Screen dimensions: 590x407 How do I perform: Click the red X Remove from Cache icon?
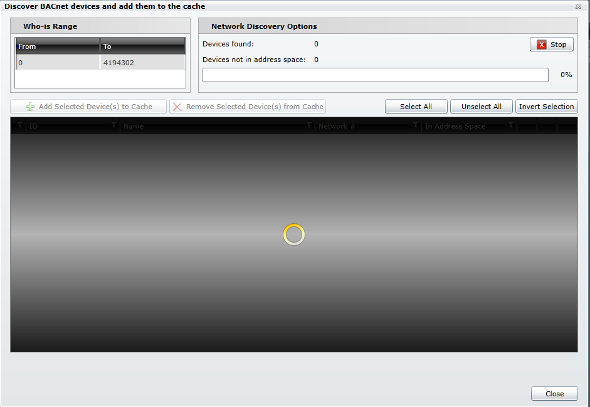pos(177,107)
